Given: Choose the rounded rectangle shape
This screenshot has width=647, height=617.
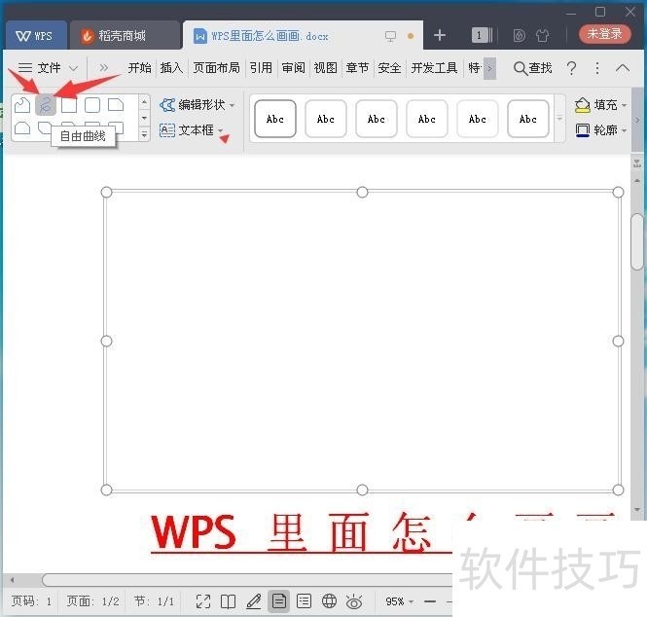Looking at the screenshot, I should (92, 105).
